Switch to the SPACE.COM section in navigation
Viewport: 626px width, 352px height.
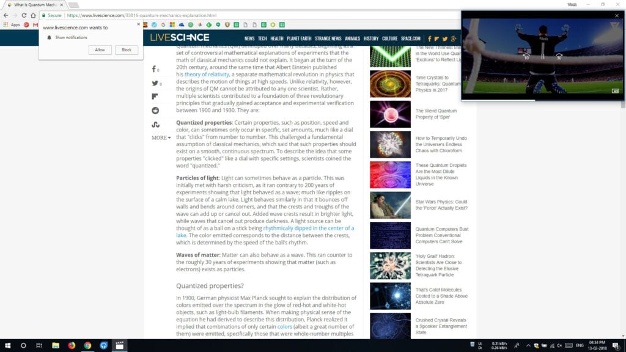[x=410, y=37]
